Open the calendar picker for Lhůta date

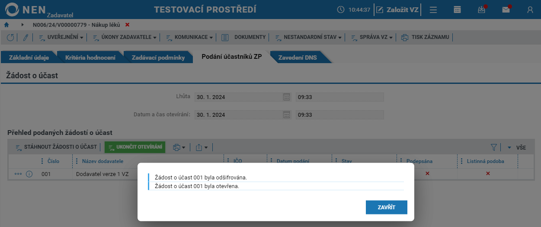[x=286, y=97]
